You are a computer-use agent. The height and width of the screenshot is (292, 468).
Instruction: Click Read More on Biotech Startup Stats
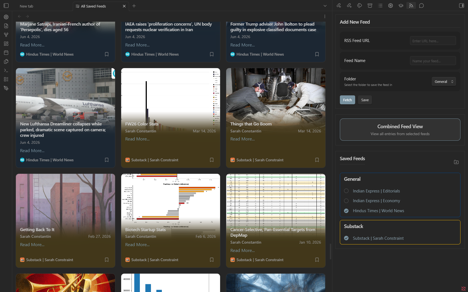tap(137, 244)
